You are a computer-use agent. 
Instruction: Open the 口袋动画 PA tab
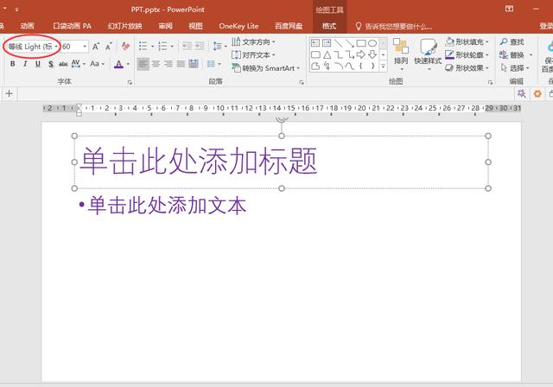pos(72,26)
